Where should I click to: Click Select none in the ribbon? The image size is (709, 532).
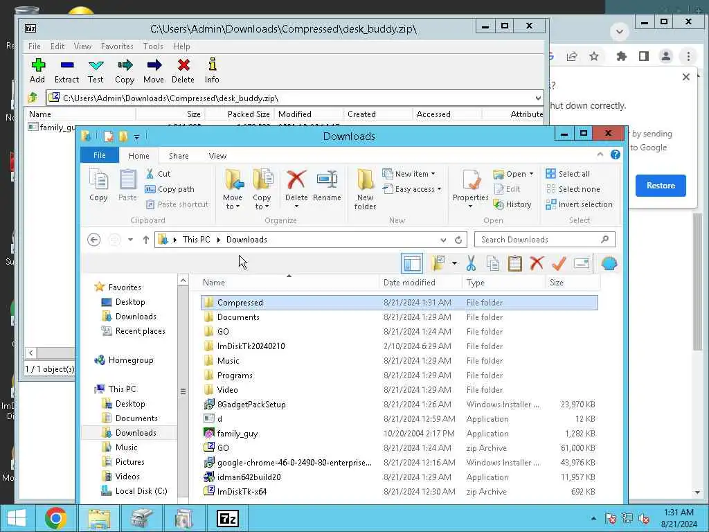(x=573, y=189)
